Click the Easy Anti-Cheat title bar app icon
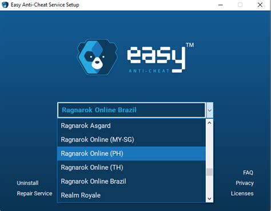The height and width of the screenshot is (211, 271). pos(5,5)
